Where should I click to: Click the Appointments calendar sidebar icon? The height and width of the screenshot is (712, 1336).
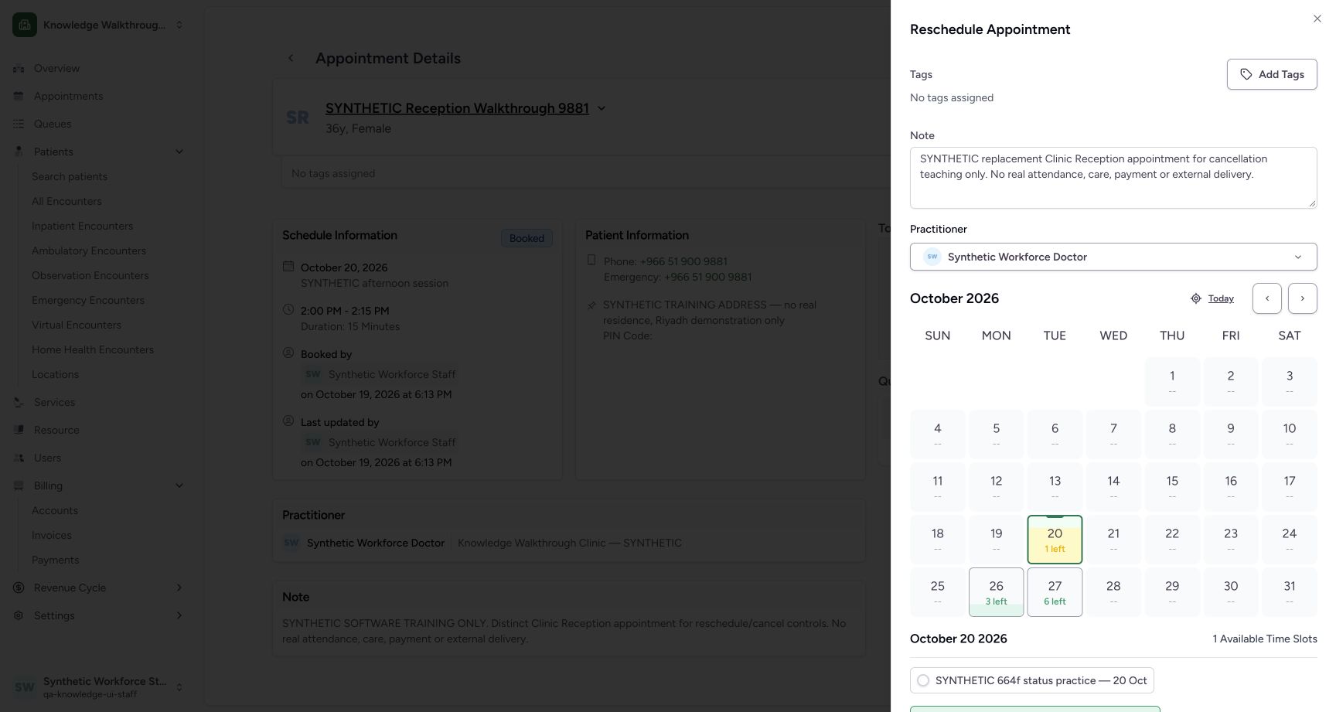(19, 96)
